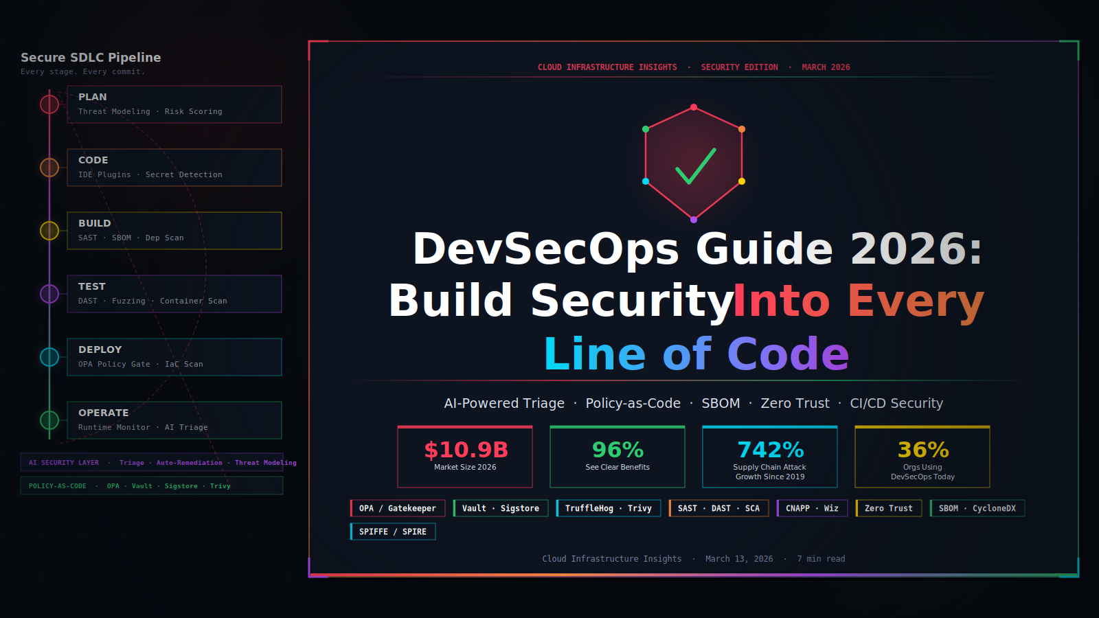Expand the DEPLOY OPA Policy Gate panel
Image resolution: width=1099 pixels, height=618 pixels.
coord(174,356)
